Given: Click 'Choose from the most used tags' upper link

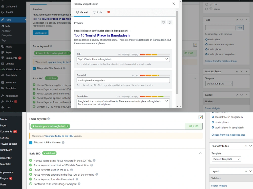Looking at the screenshot, I should (221, 61).
